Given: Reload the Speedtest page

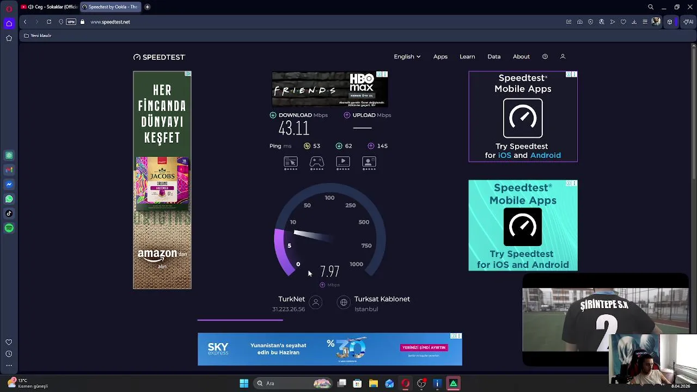Looking at the screenshot, I should coord(49,22).
